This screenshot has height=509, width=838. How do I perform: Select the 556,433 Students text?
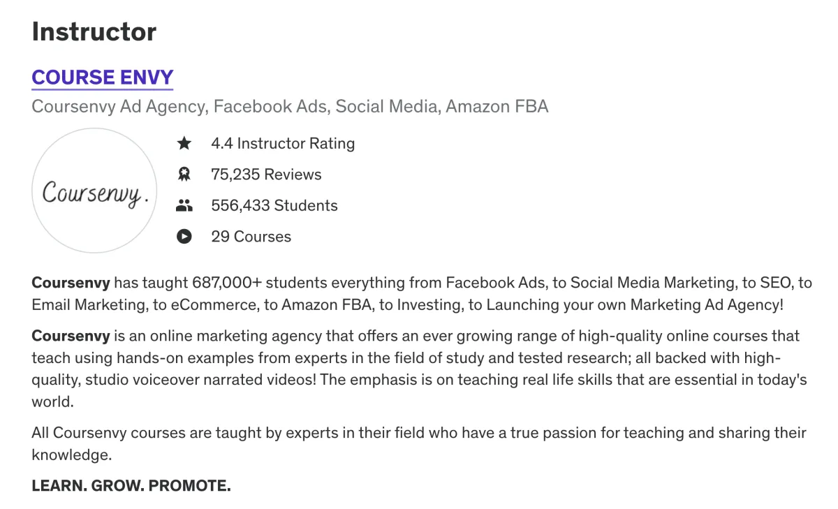tap(274, 205)
